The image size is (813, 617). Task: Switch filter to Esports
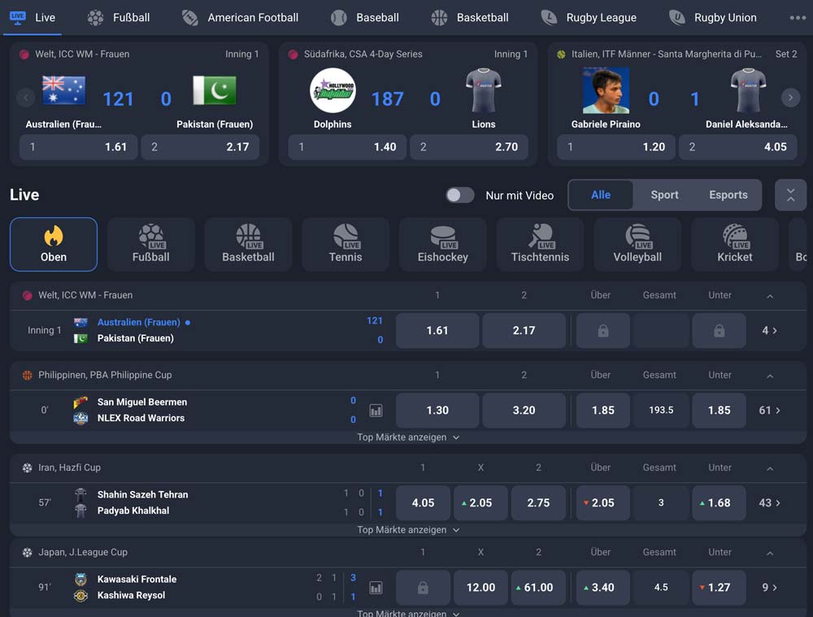coord(728,195)
